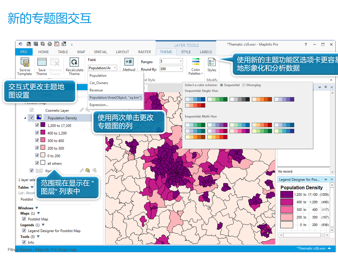Toggle the Population Density layer checkbox
The width and height of the screenshot is (338, 256).
(32, 117)
